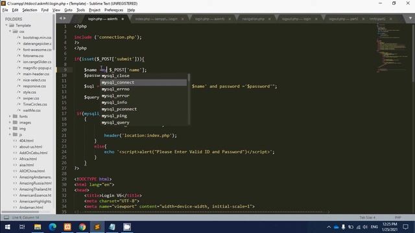415x233 pixels.
Task: Click the Sublime Text taskbar icon
Action: pyautogui.click(x=97, y=227)
